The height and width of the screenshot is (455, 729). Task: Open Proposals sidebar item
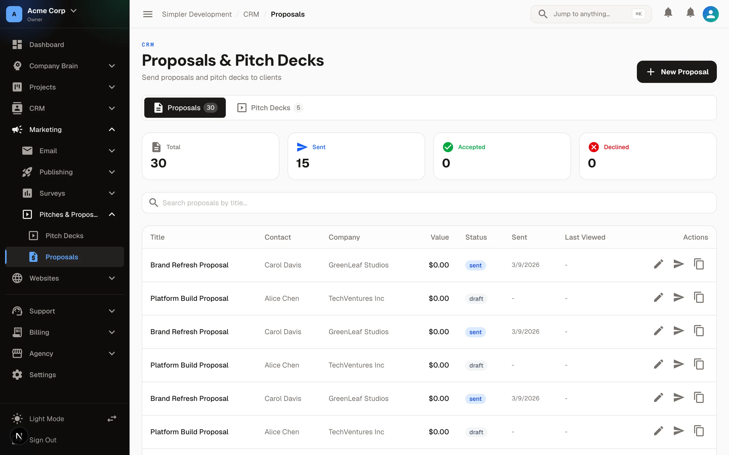click(65, 257)
